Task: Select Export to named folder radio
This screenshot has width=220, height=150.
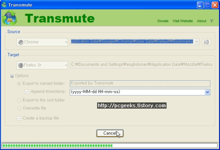Action: (19, 83)
